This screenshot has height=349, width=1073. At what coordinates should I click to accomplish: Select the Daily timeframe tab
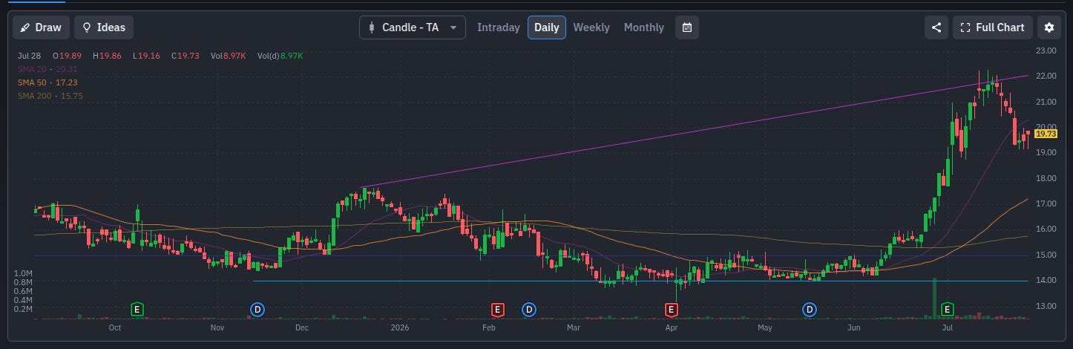(547, 27)
